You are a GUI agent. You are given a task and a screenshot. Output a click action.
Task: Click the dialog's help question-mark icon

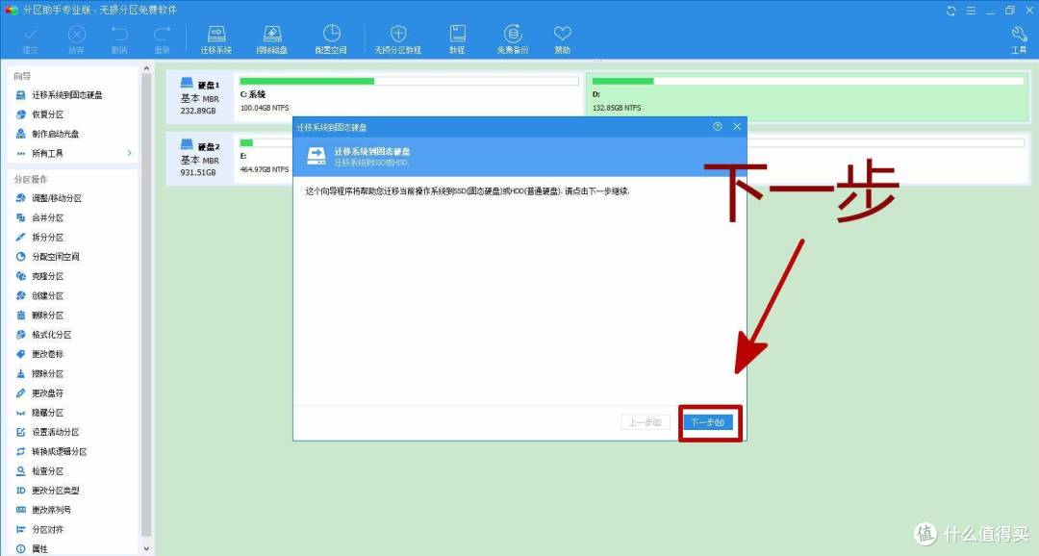[x=718, y=126]
